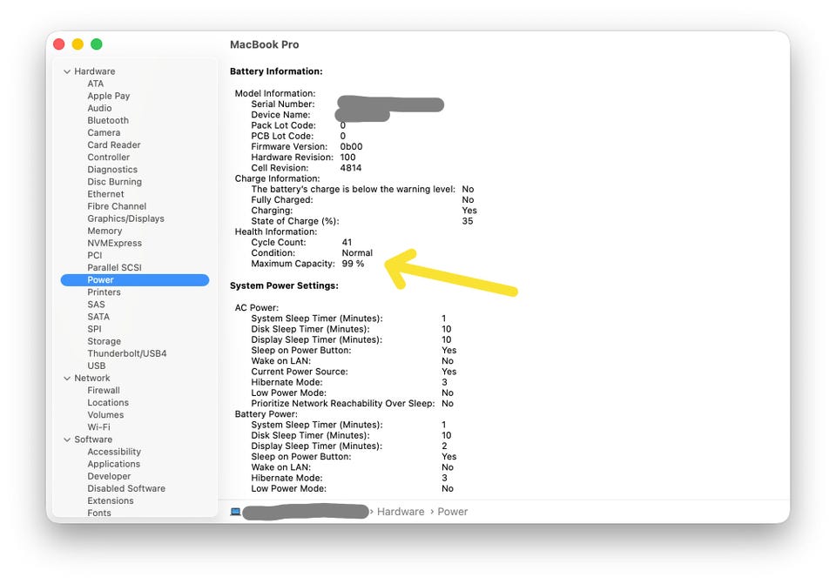Click the green zoom window button

(97, 44)
